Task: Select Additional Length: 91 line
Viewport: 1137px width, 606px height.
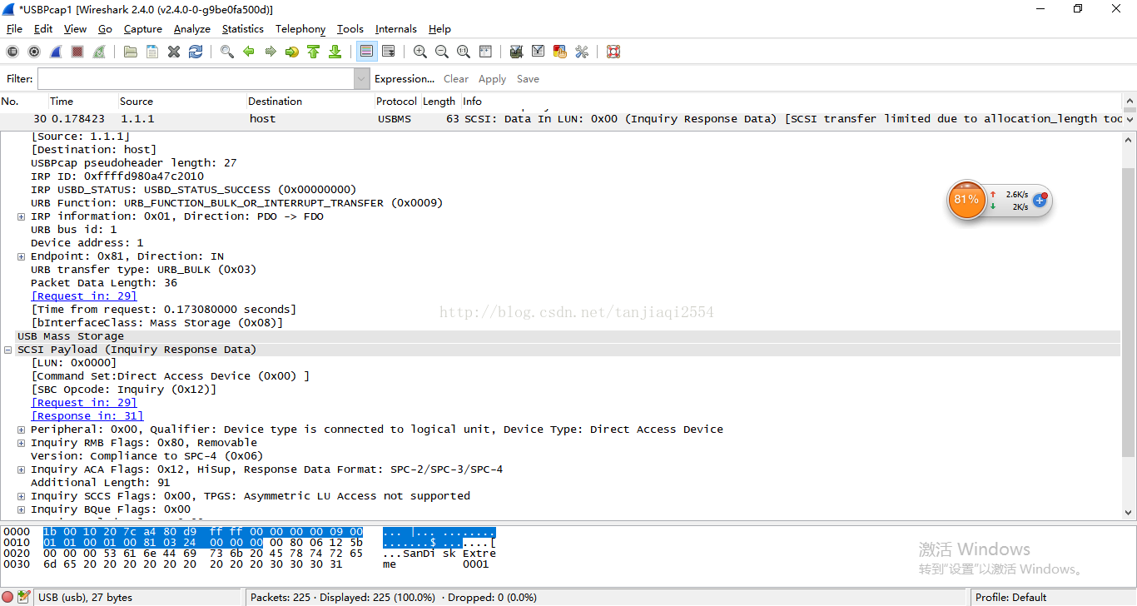Action: pyautogui.click(x=101, y=483)
